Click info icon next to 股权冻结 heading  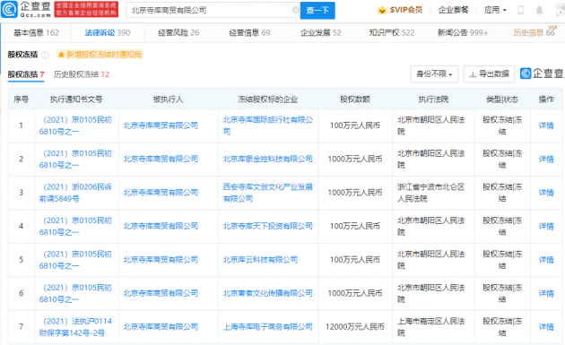(46, 55)
